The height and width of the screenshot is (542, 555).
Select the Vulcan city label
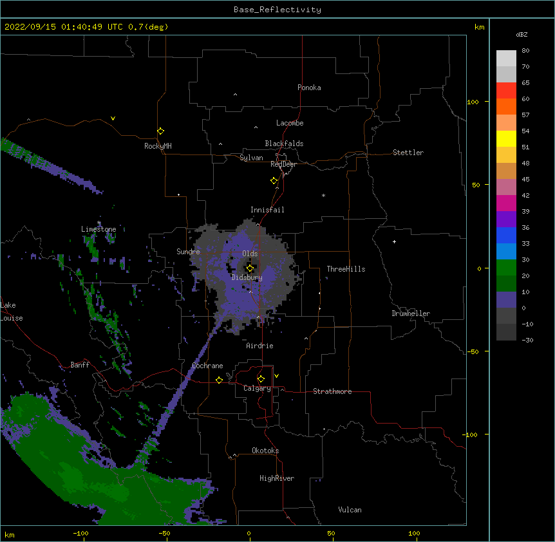pos(350,510)
